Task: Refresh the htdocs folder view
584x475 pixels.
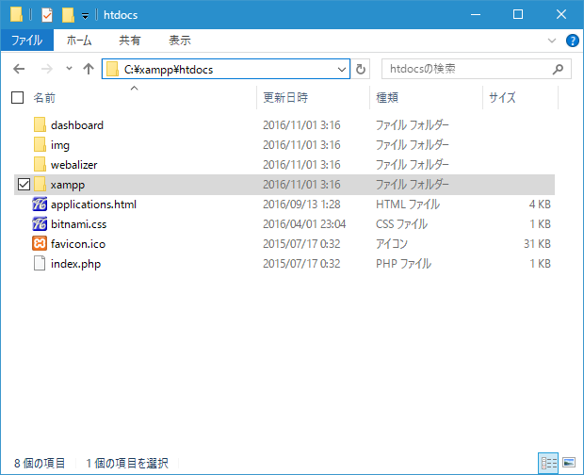Action: pos(361,70)
